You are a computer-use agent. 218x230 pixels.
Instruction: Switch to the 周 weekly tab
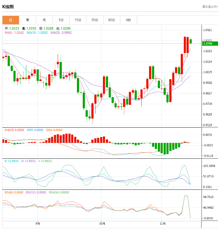(x=27, y=20)
